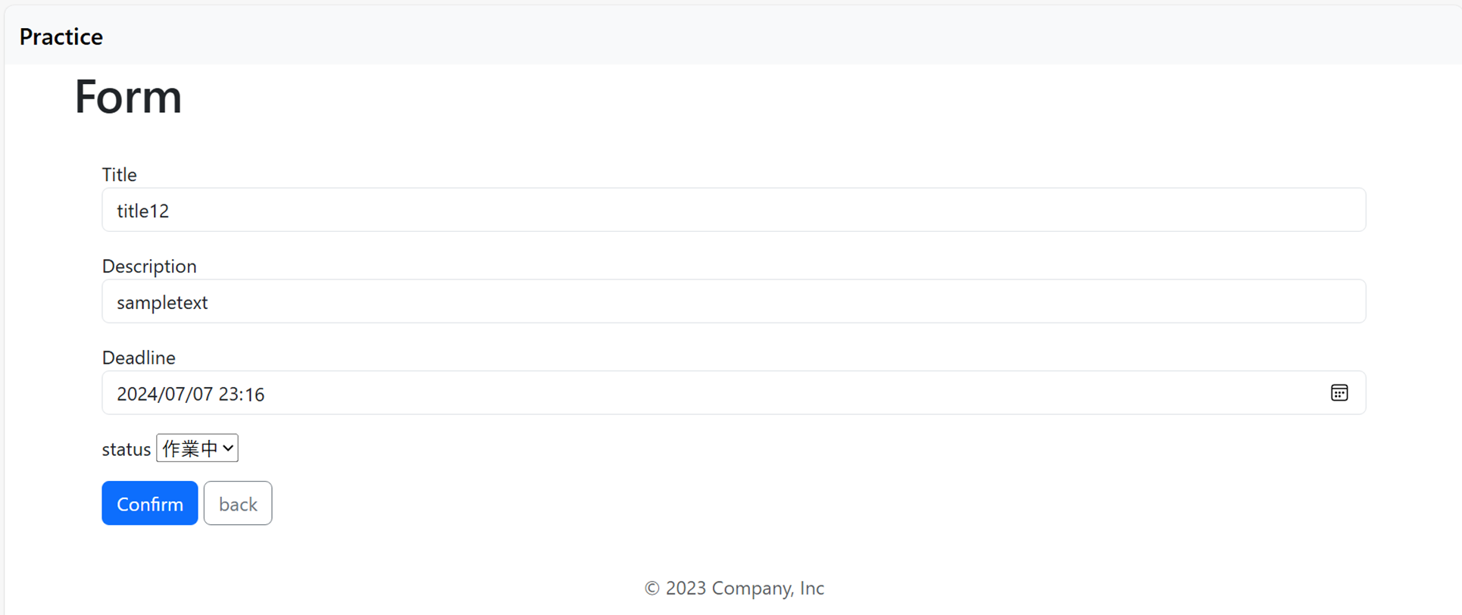The height and width of the screenshot is (615, 1462).
Task: Click the Deadline field label
Action: [x=139, y=358]
